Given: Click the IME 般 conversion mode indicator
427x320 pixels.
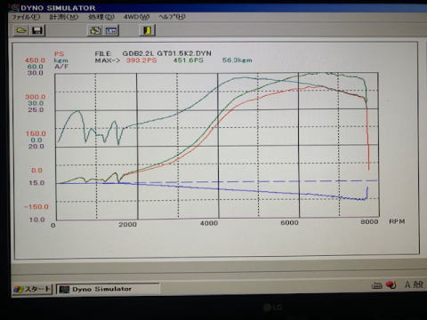Looking at the screenshot, I should pos(418,284).
